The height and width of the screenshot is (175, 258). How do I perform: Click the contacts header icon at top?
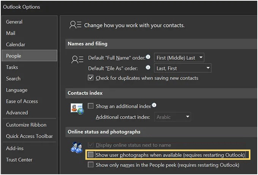pyautogui.click(x=76, y=25)
